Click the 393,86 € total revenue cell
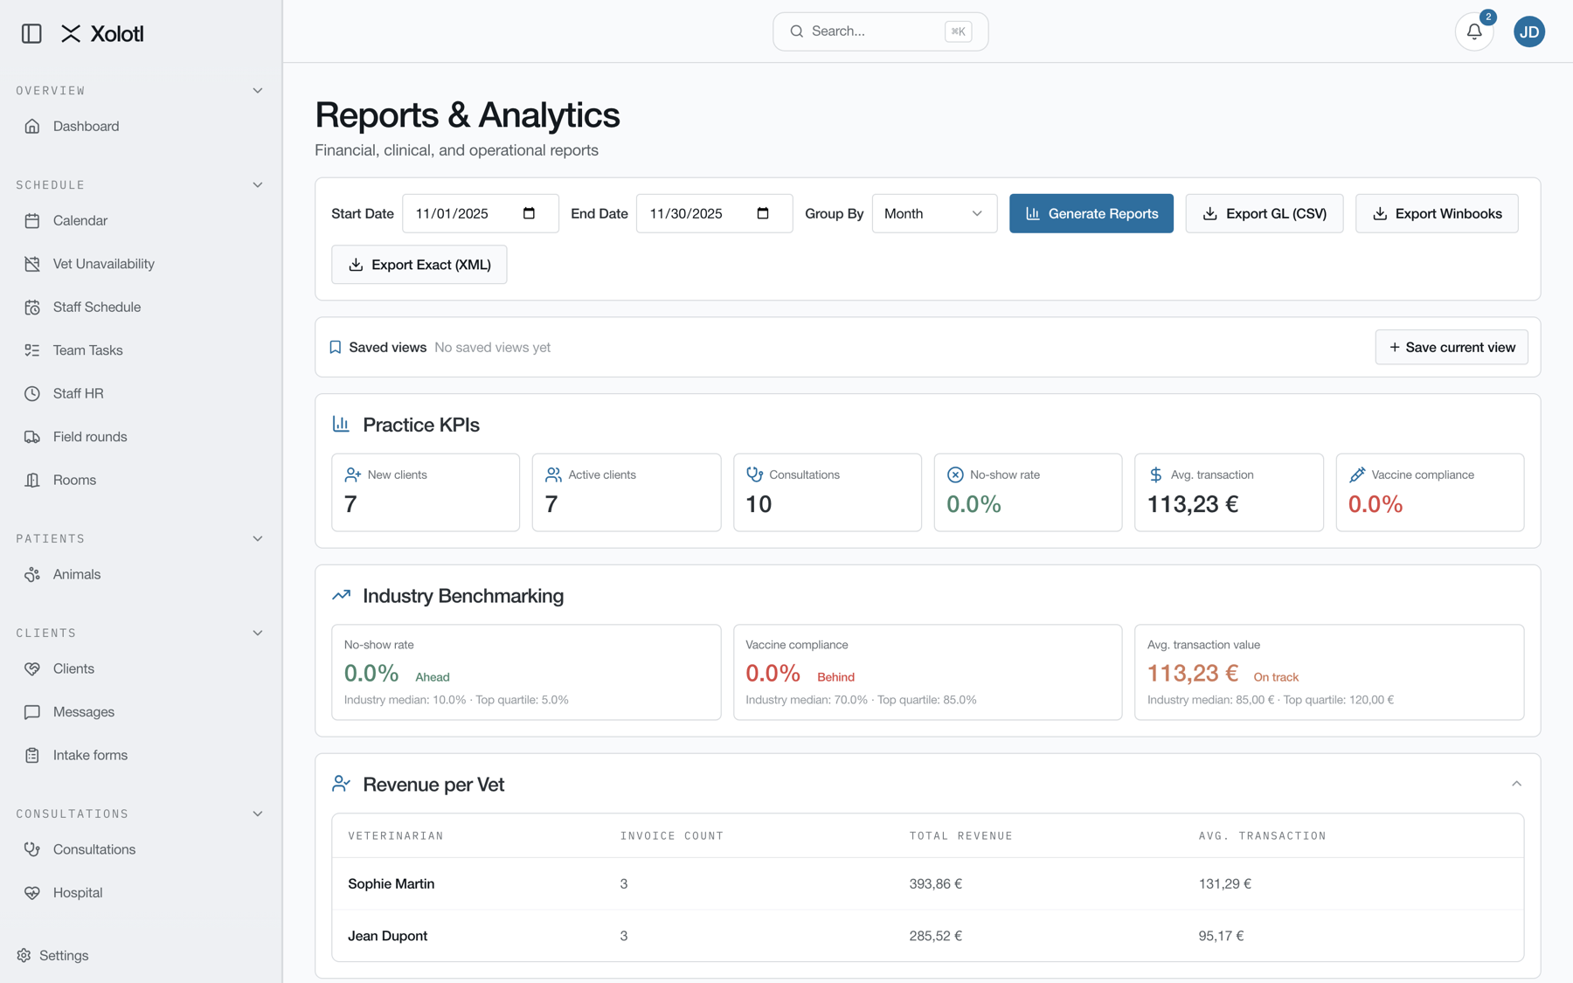Screen dimensions: 1573x983 point(936,883)
